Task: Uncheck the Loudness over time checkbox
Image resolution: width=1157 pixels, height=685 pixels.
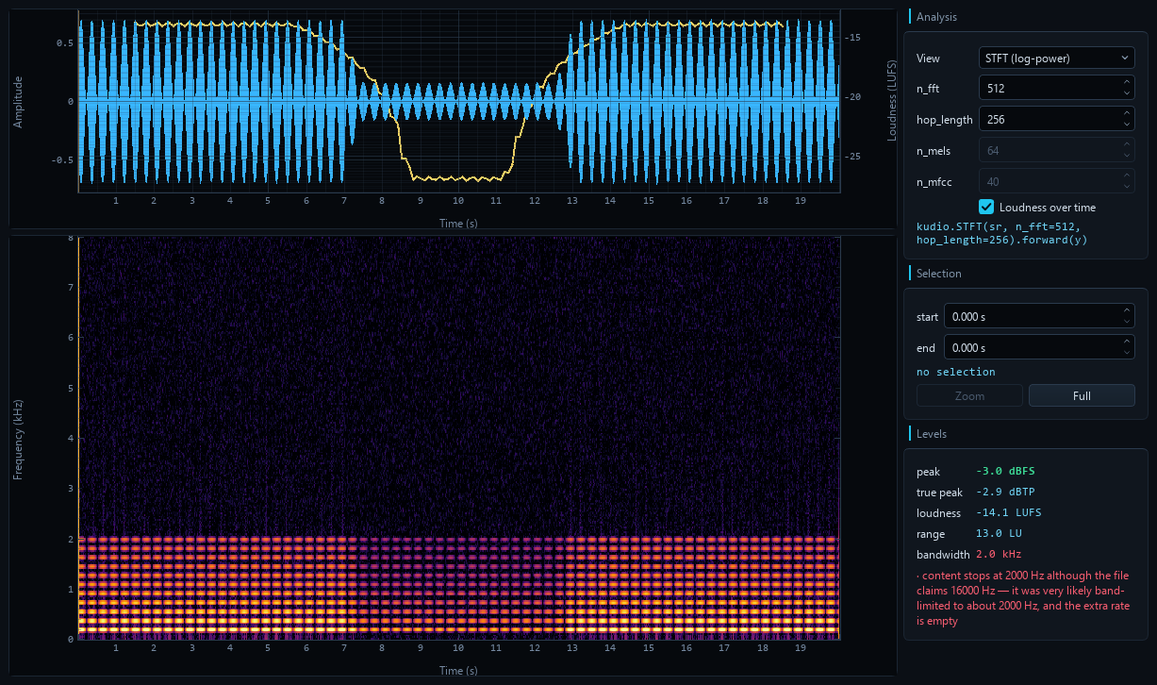Action: (986, 207)
